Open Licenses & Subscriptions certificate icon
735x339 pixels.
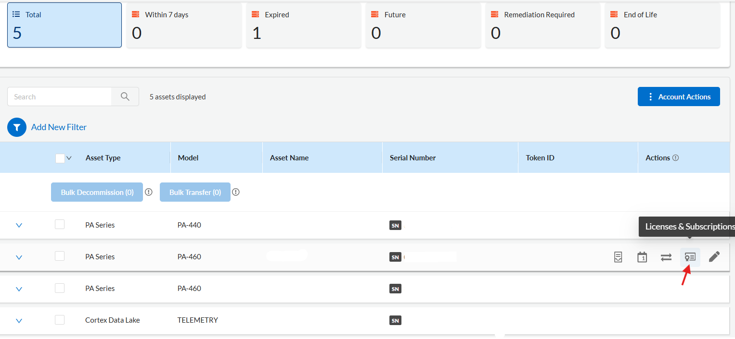(x=690, y=257)
